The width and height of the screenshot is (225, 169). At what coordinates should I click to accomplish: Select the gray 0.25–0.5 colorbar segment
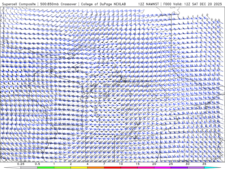[x=29, y=168]
